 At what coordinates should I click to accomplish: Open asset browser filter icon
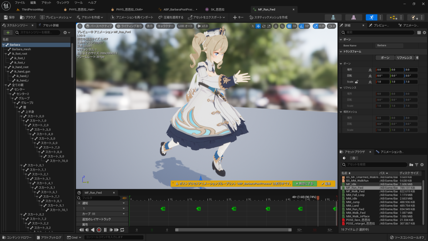pyautogui.click(x=417, y=165)
